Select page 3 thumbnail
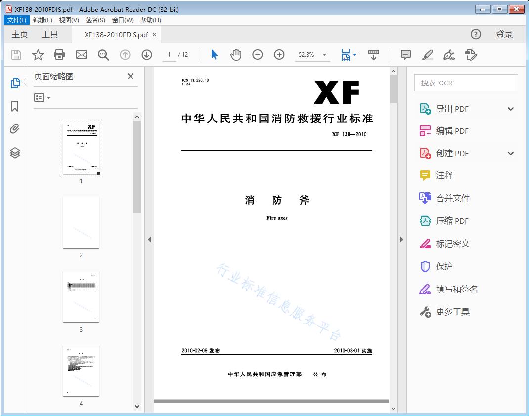Image resolution: width=529 pixels, height=416 pixels. pos(81,296)
